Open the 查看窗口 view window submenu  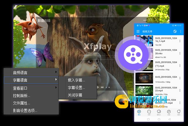[x=31, y=88]
